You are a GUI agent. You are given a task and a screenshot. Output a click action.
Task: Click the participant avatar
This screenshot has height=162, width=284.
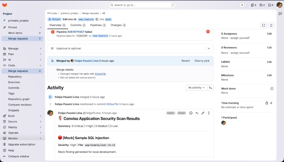coord(224,123)
